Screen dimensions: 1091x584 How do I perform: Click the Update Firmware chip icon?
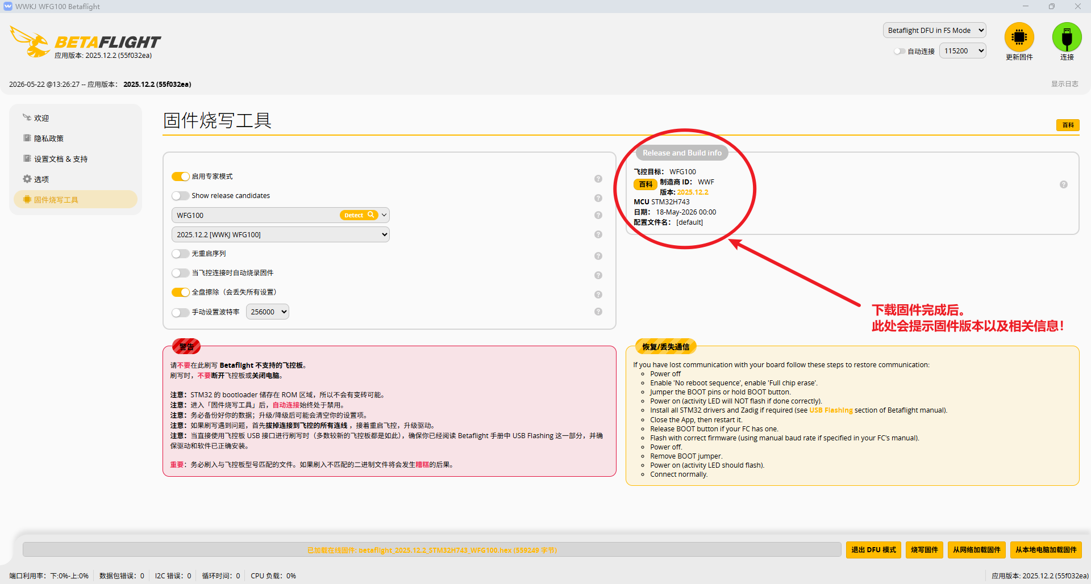tap(1019, 37)
